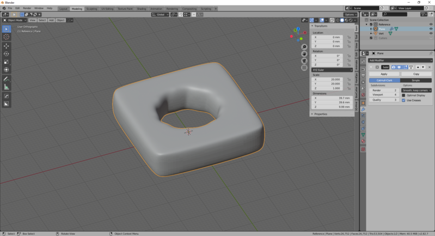Screen dimensions: 435x236
Task: Hide the Plane object with eye icon
Action: pyautogui.click(x=431, y=29)
